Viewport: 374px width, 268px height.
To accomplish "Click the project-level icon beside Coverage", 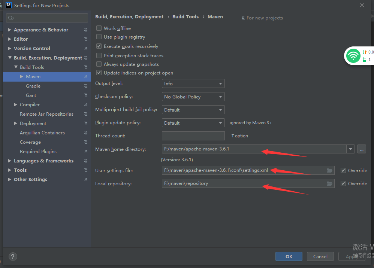I will pos(85,142).
